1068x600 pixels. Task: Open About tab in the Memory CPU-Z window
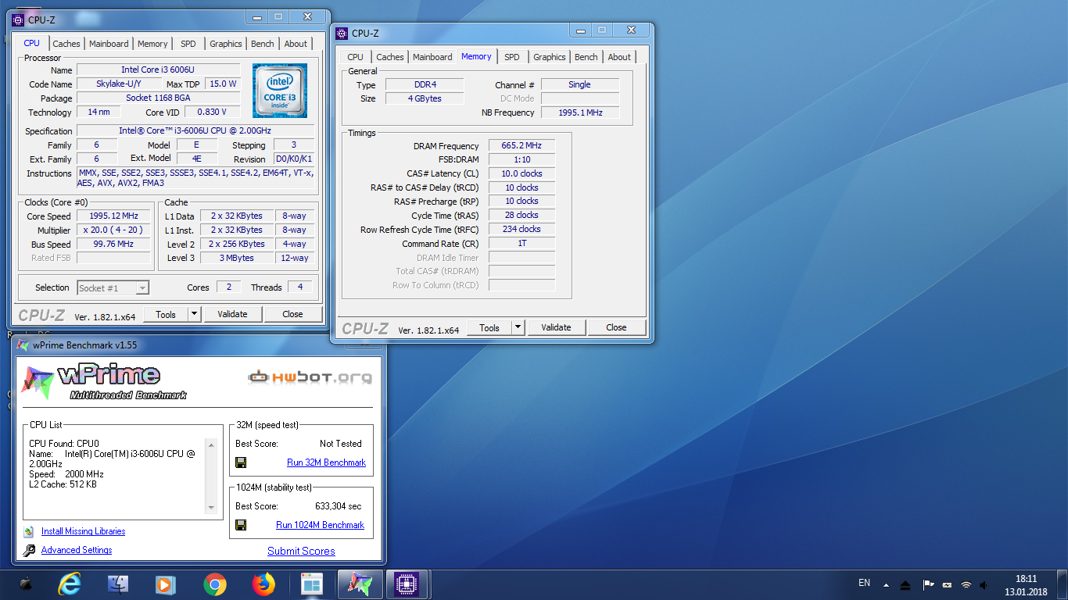point(619,57)
